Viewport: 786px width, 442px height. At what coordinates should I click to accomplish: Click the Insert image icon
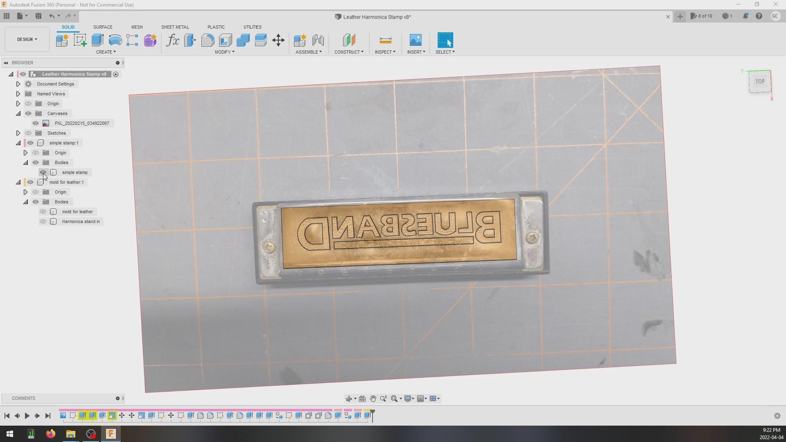coord(416,40)
